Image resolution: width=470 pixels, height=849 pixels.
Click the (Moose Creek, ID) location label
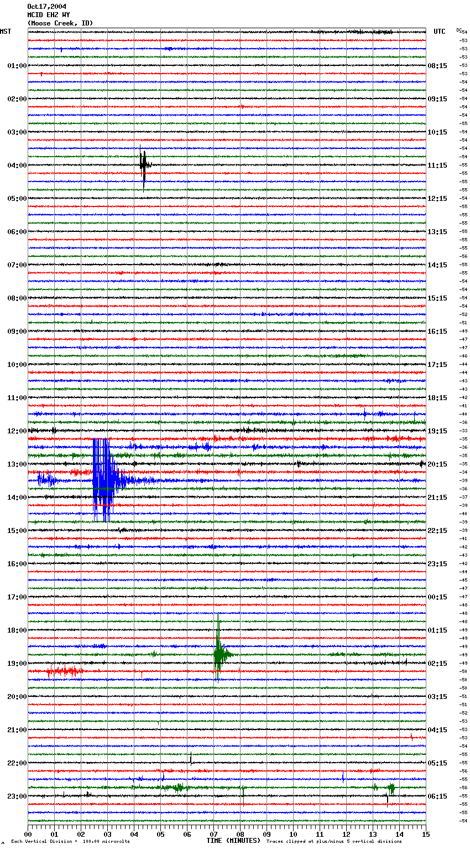point(60,23)
